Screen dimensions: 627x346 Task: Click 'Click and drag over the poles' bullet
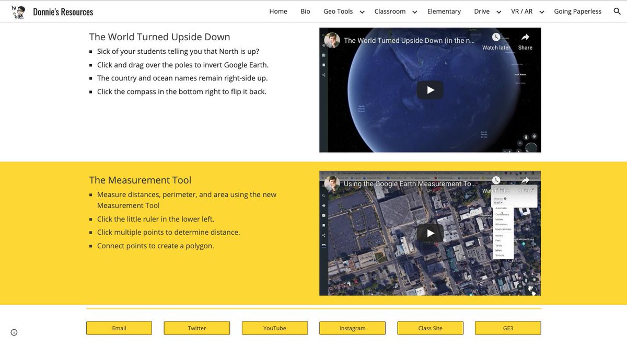coord(183,65)
